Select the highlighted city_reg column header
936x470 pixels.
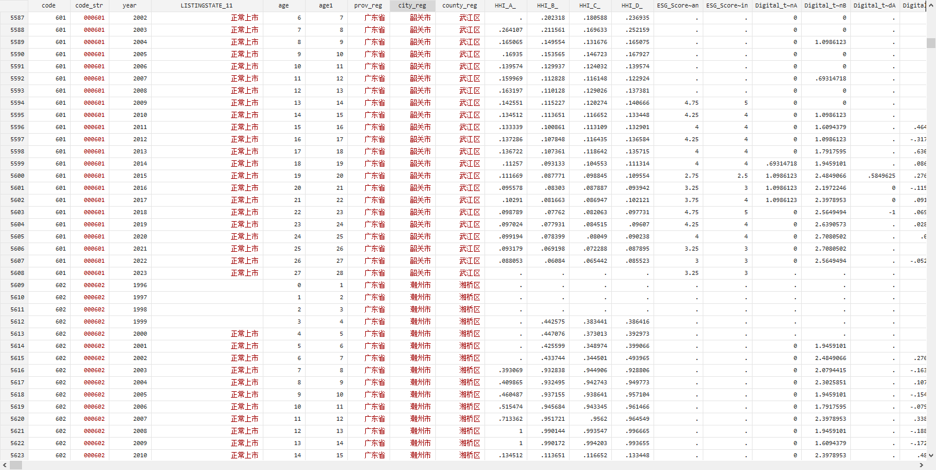412,5
